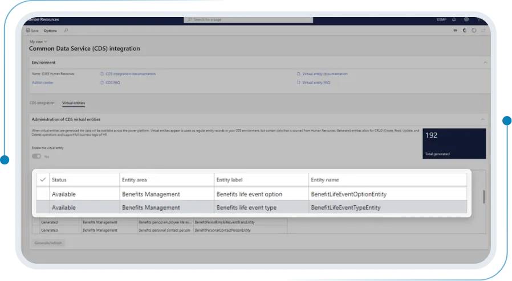Click Benefits Management in life event option row
The width and height of the screenshot is (512, 281).
[151, 194]
